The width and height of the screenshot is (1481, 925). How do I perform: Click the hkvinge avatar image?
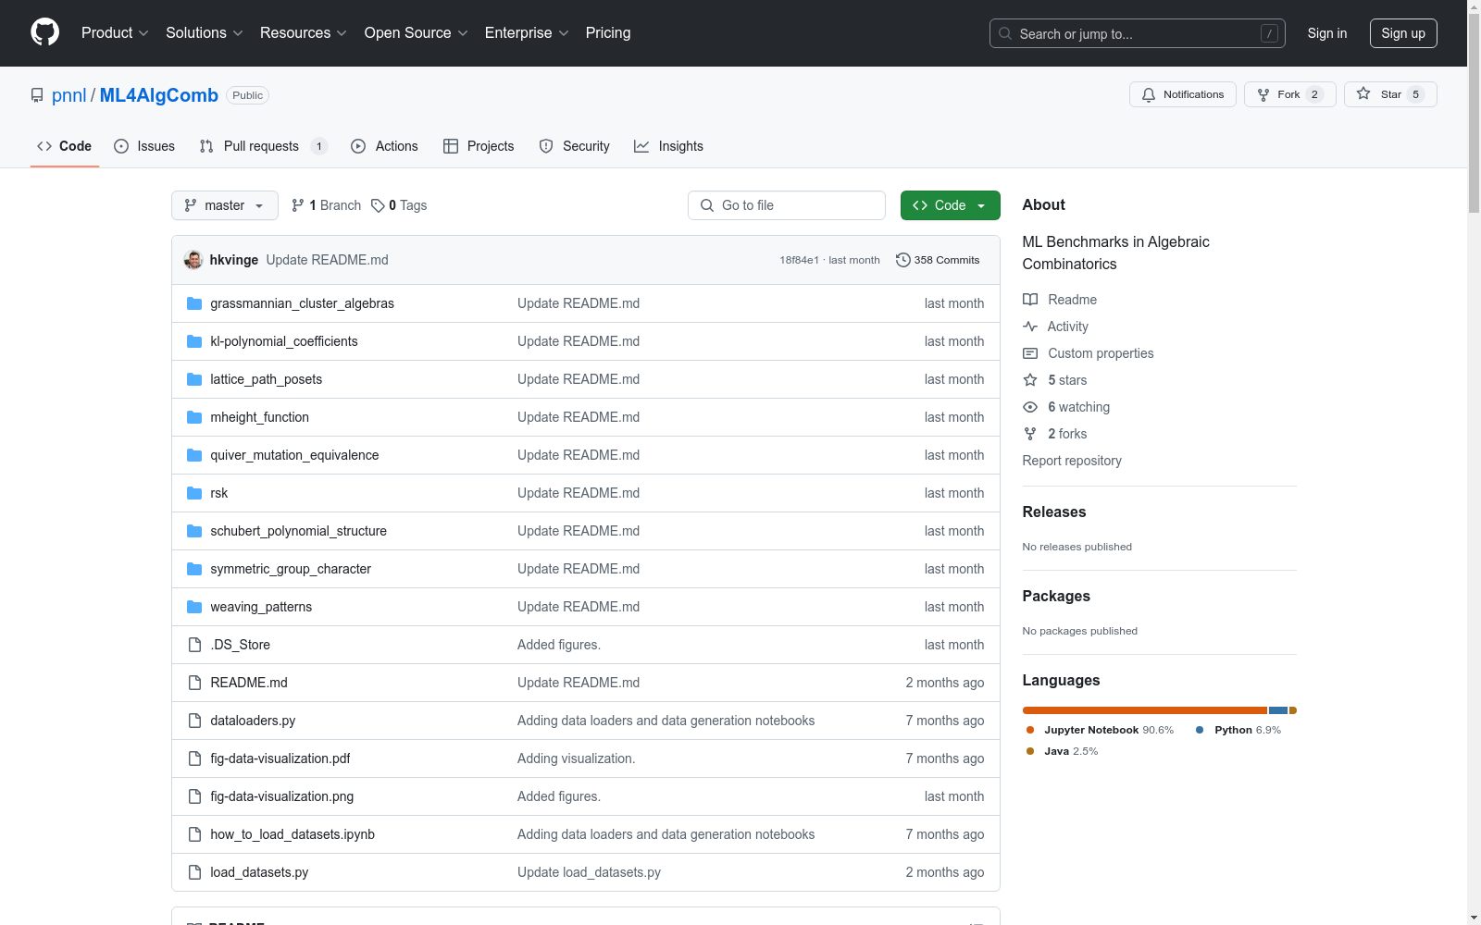click(x=193, y=260)
